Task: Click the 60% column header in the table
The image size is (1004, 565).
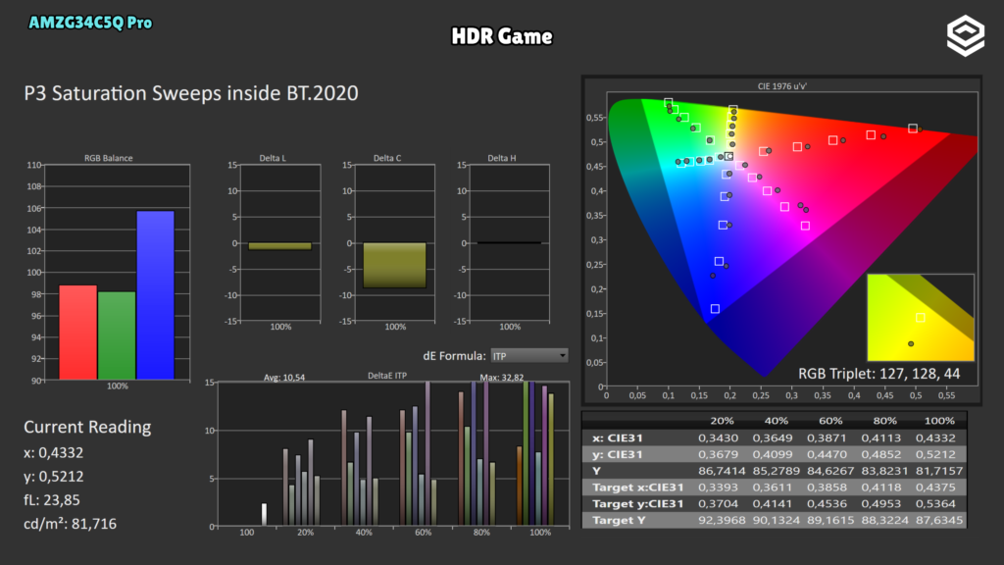Action: pyautogui.click(x=830, y=421)
